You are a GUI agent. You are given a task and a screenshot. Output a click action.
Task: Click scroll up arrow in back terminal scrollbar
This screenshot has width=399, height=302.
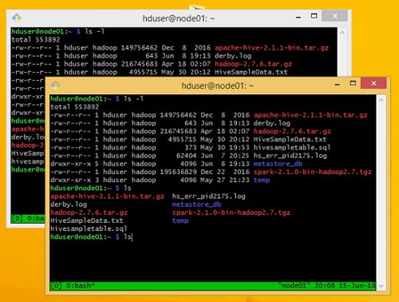click(x=342, y=33)
